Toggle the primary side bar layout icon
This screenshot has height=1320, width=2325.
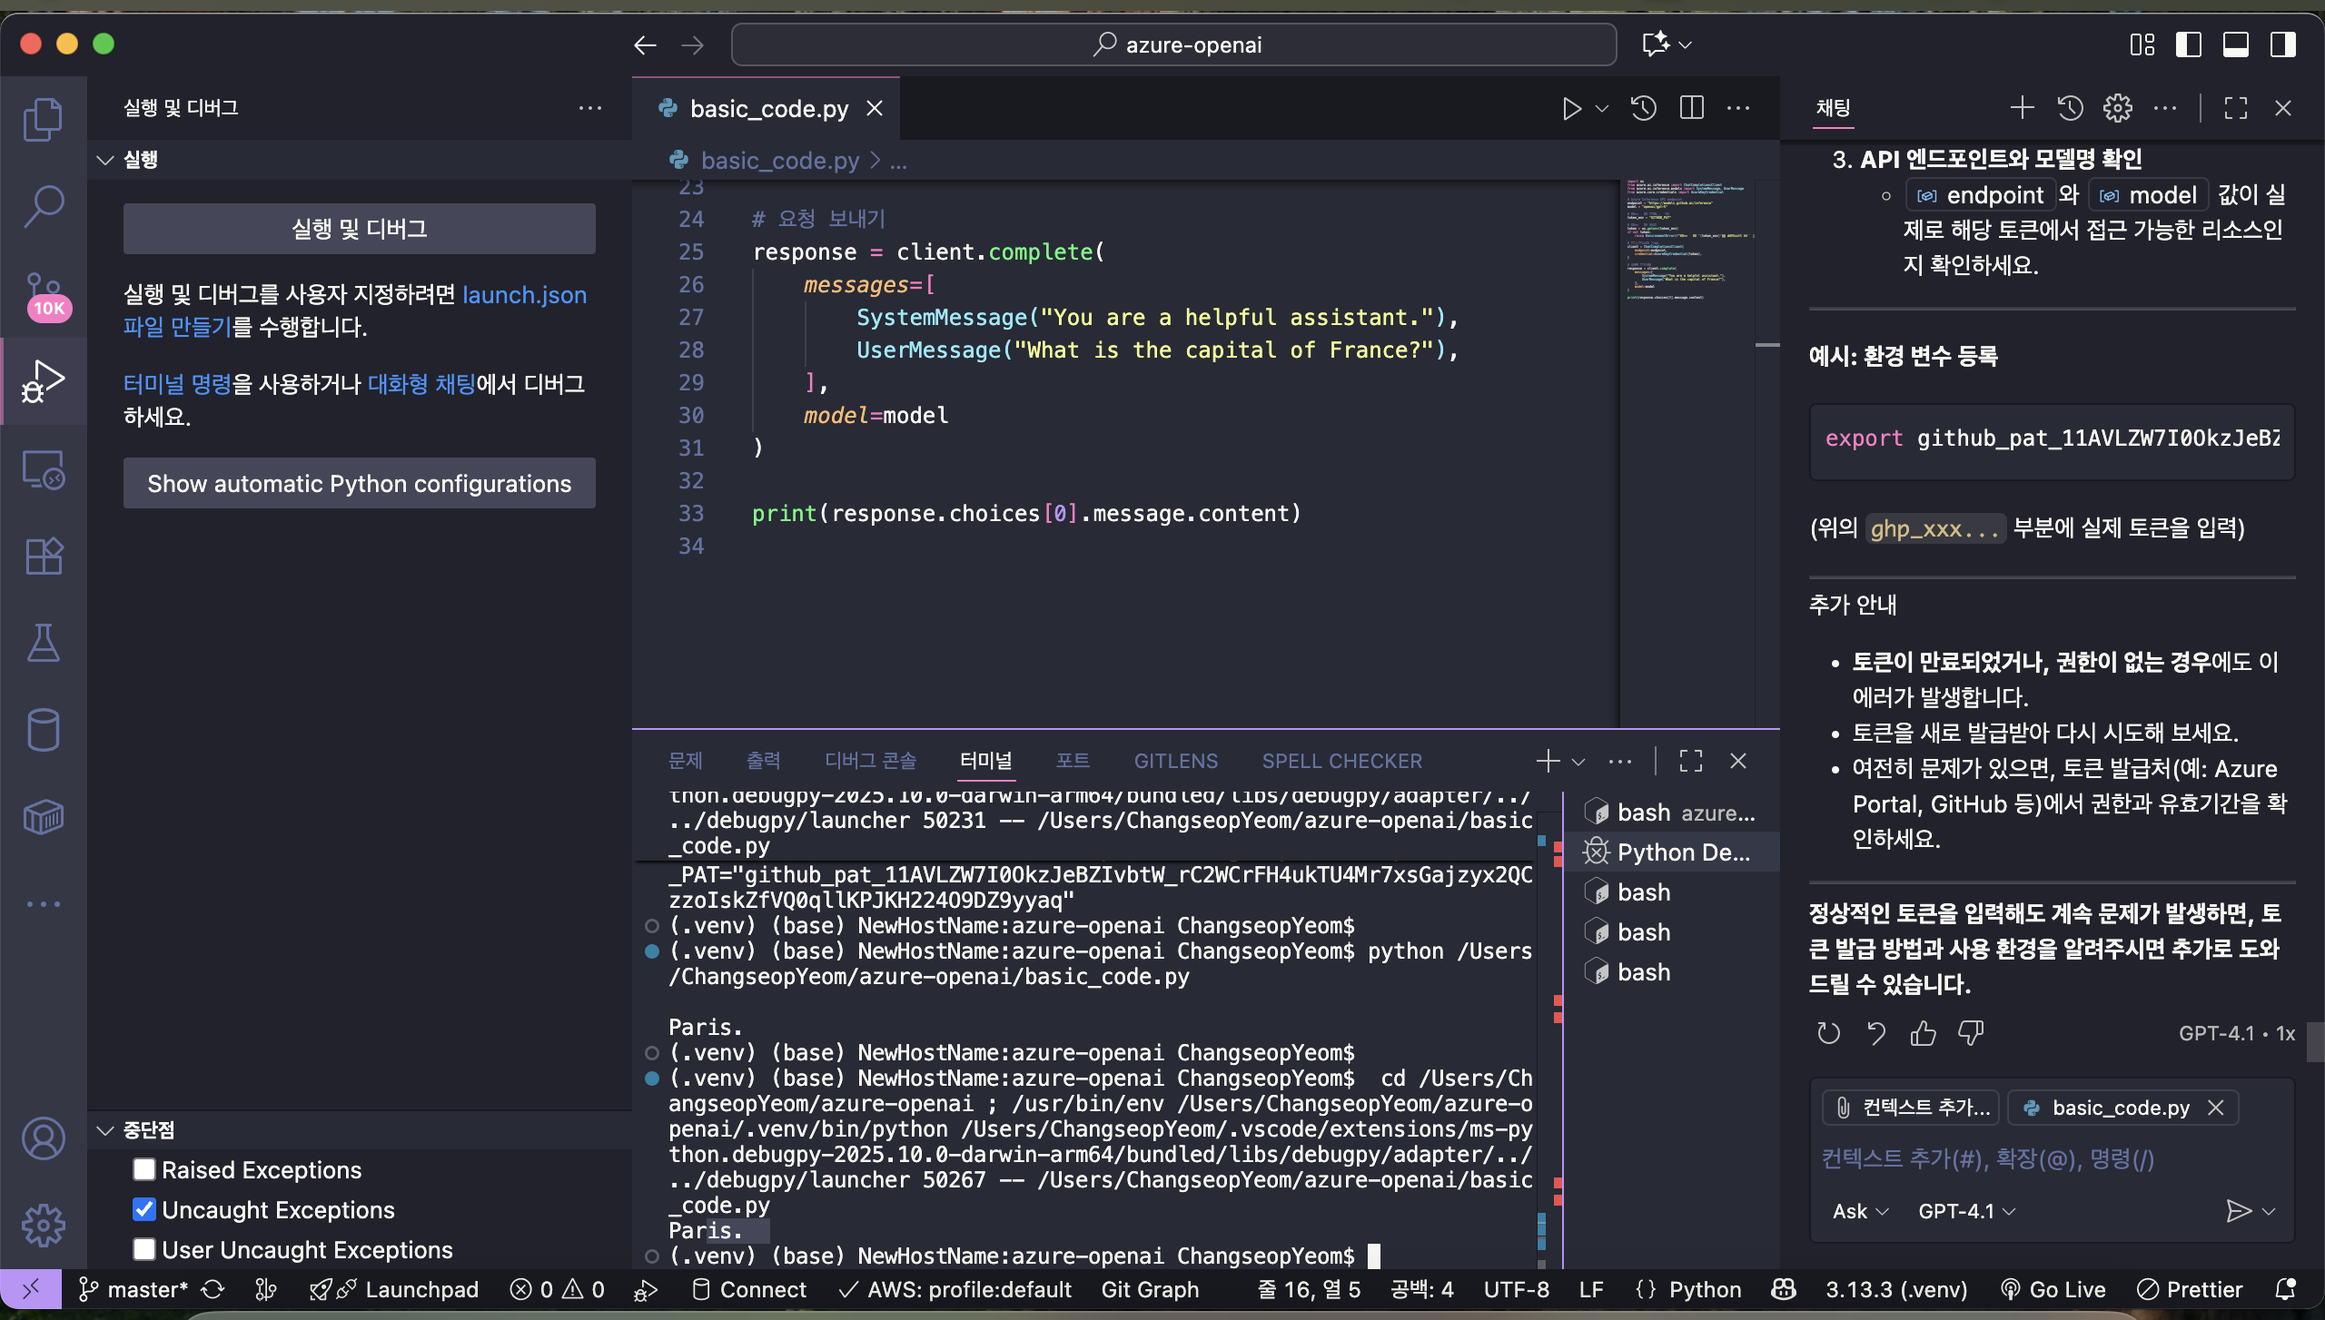(x=2189, y=44)
